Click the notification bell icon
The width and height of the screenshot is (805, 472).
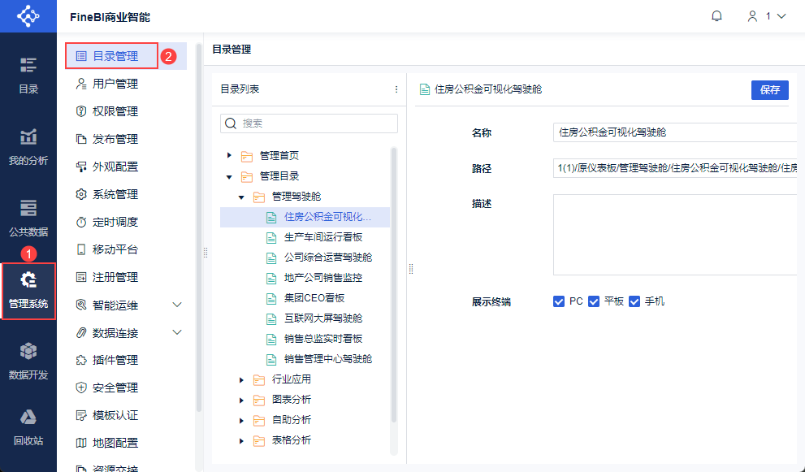716,16
